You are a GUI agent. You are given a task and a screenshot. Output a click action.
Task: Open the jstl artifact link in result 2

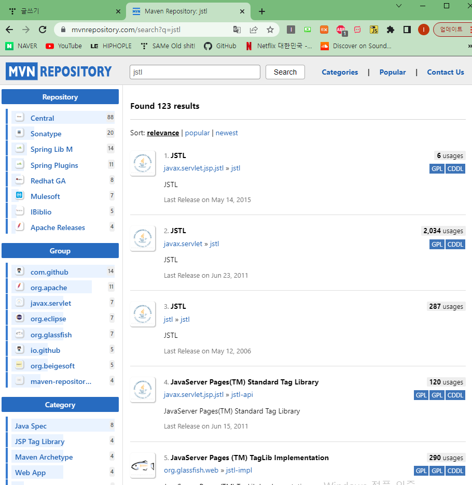[x=214, y=244]
